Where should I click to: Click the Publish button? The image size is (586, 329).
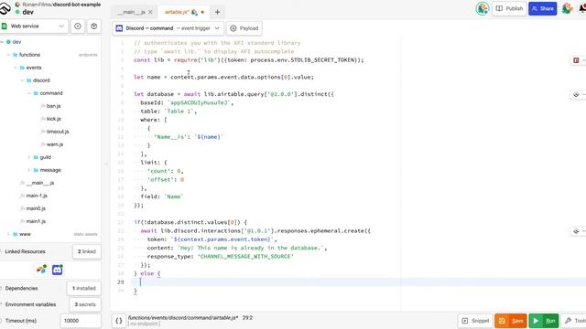509,8
